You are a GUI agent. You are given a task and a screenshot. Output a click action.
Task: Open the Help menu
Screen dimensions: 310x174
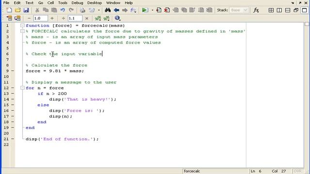[x=129, y=3]
